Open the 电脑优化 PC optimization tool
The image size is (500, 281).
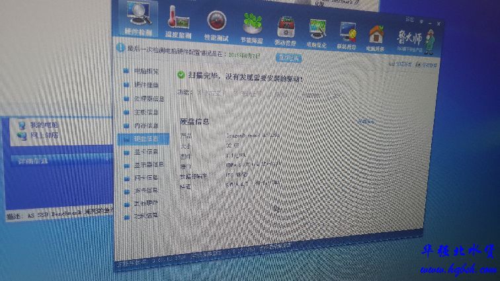(317, 34)
